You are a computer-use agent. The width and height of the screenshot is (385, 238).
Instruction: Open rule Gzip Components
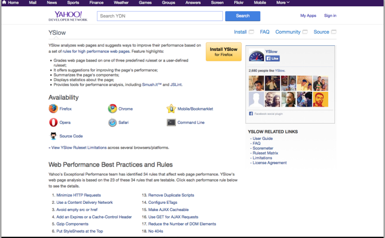tap(72, 224)
